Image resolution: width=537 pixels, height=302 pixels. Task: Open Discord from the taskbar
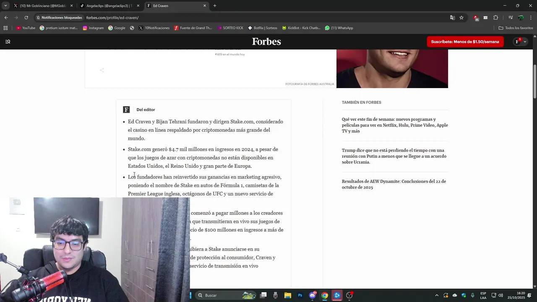pyautogui.click(x=313, y=295)
